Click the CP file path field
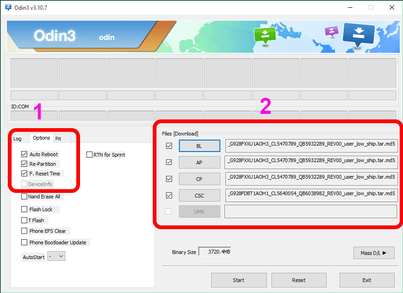The height and width of the screenshot is (293, 403). 311,179
